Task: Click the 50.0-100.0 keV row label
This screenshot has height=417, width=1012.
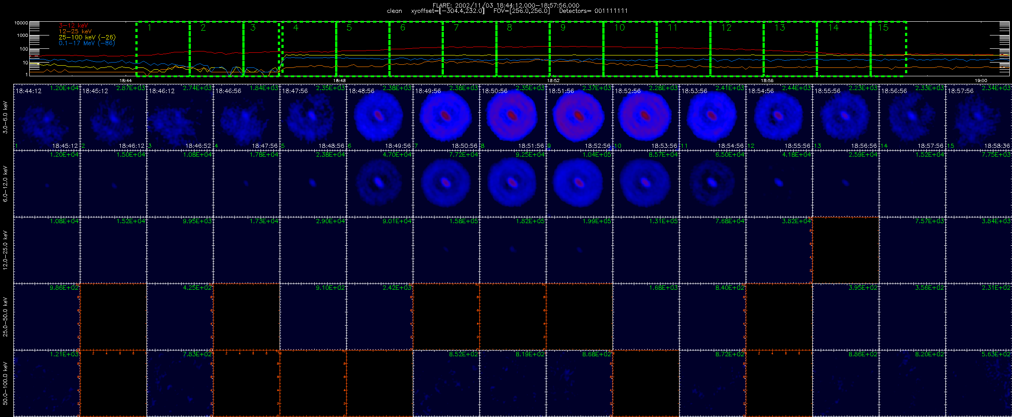Action: coord(5,383)
